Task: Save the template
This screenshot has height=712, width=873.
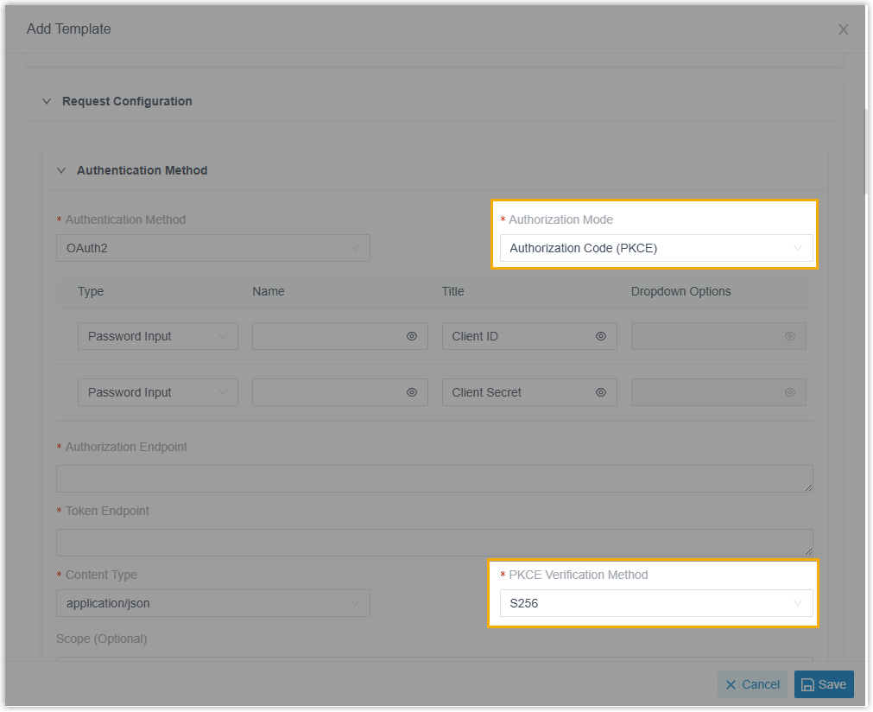Action: click(x=824, y=684)
